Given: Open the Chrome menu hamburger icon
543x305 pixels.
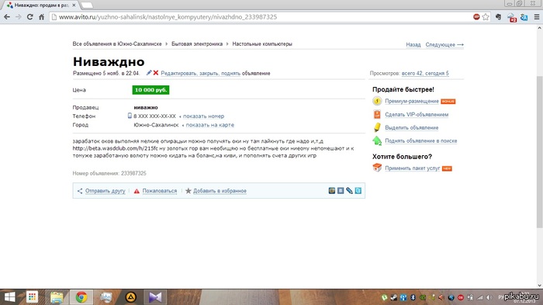Looking at the screenshot, I should (537, 16).
